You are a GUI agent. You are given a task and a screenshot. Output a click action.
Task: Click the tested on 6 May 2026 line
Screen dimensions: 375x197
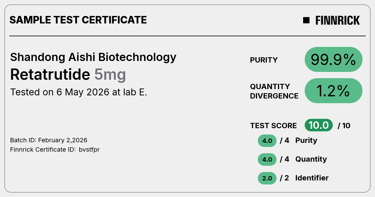79,92
